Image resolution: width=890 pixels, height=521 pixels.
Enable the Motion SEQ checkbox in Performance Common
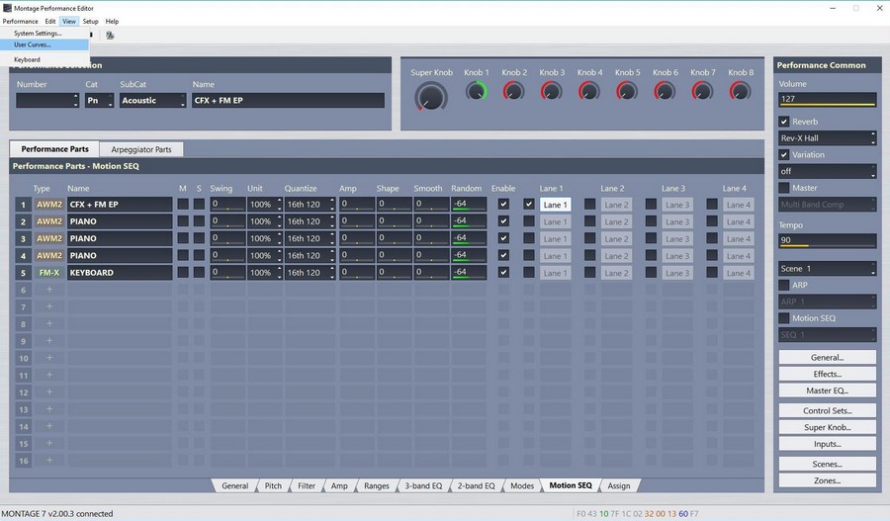pos(784,318)
